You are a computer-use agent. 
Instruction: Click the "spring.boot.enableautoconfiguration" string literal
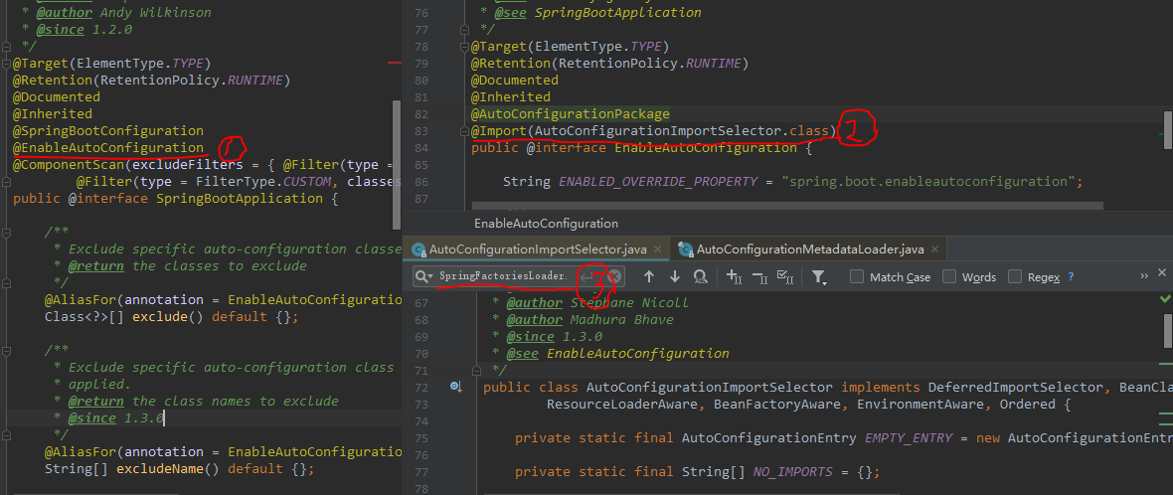[929, 181]
